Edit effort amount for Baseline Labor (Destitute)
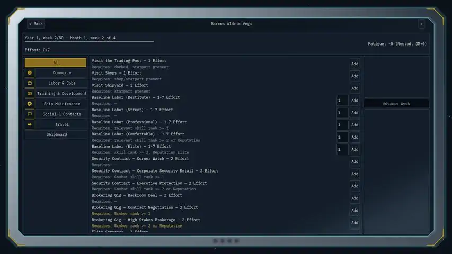Screen dimensions: 452x254 coord(342,101)
